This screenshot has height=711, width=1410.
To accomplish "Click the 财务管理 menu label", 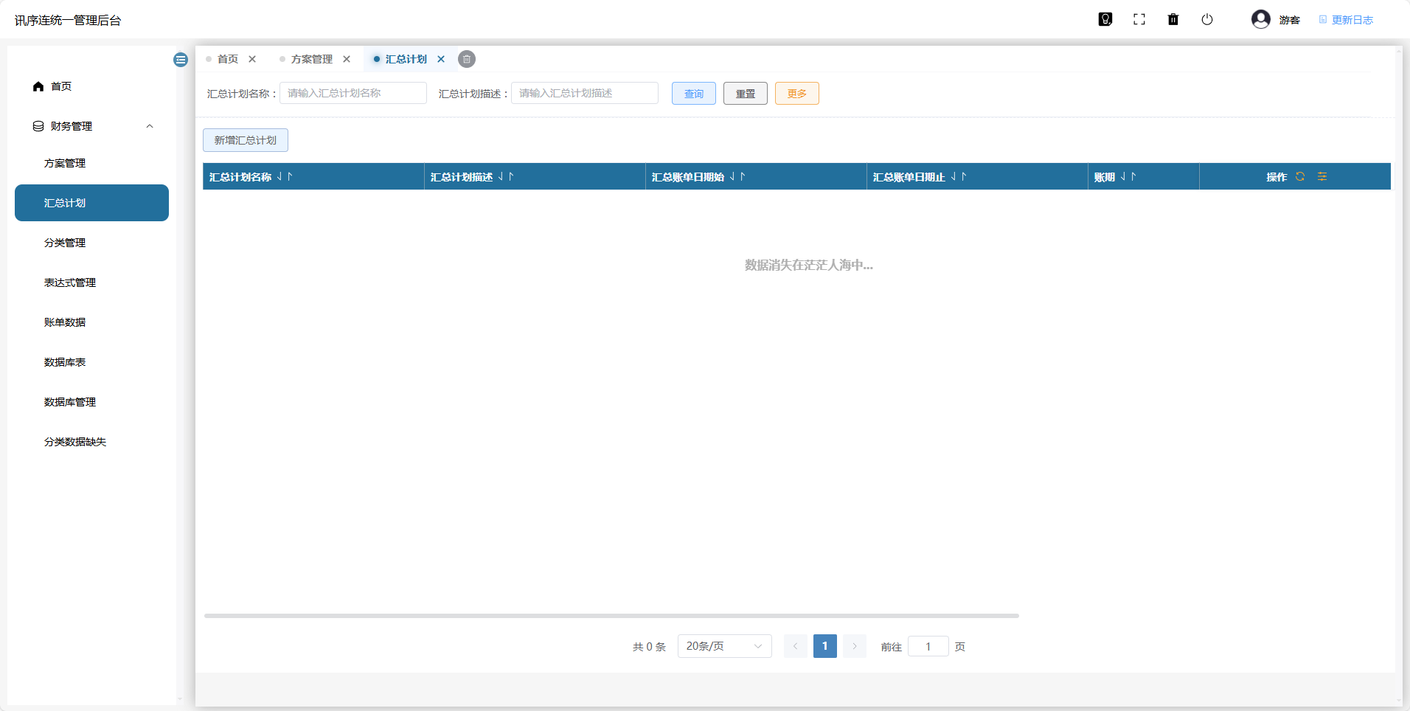I will pyautogui.click(x=72, y=126).
